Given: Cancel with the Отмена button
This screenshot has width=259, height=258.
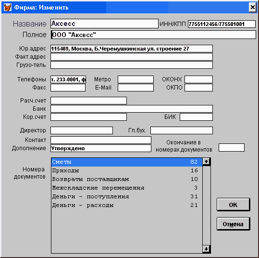Looking at the screenshot, I should click(x=233, y=224).
